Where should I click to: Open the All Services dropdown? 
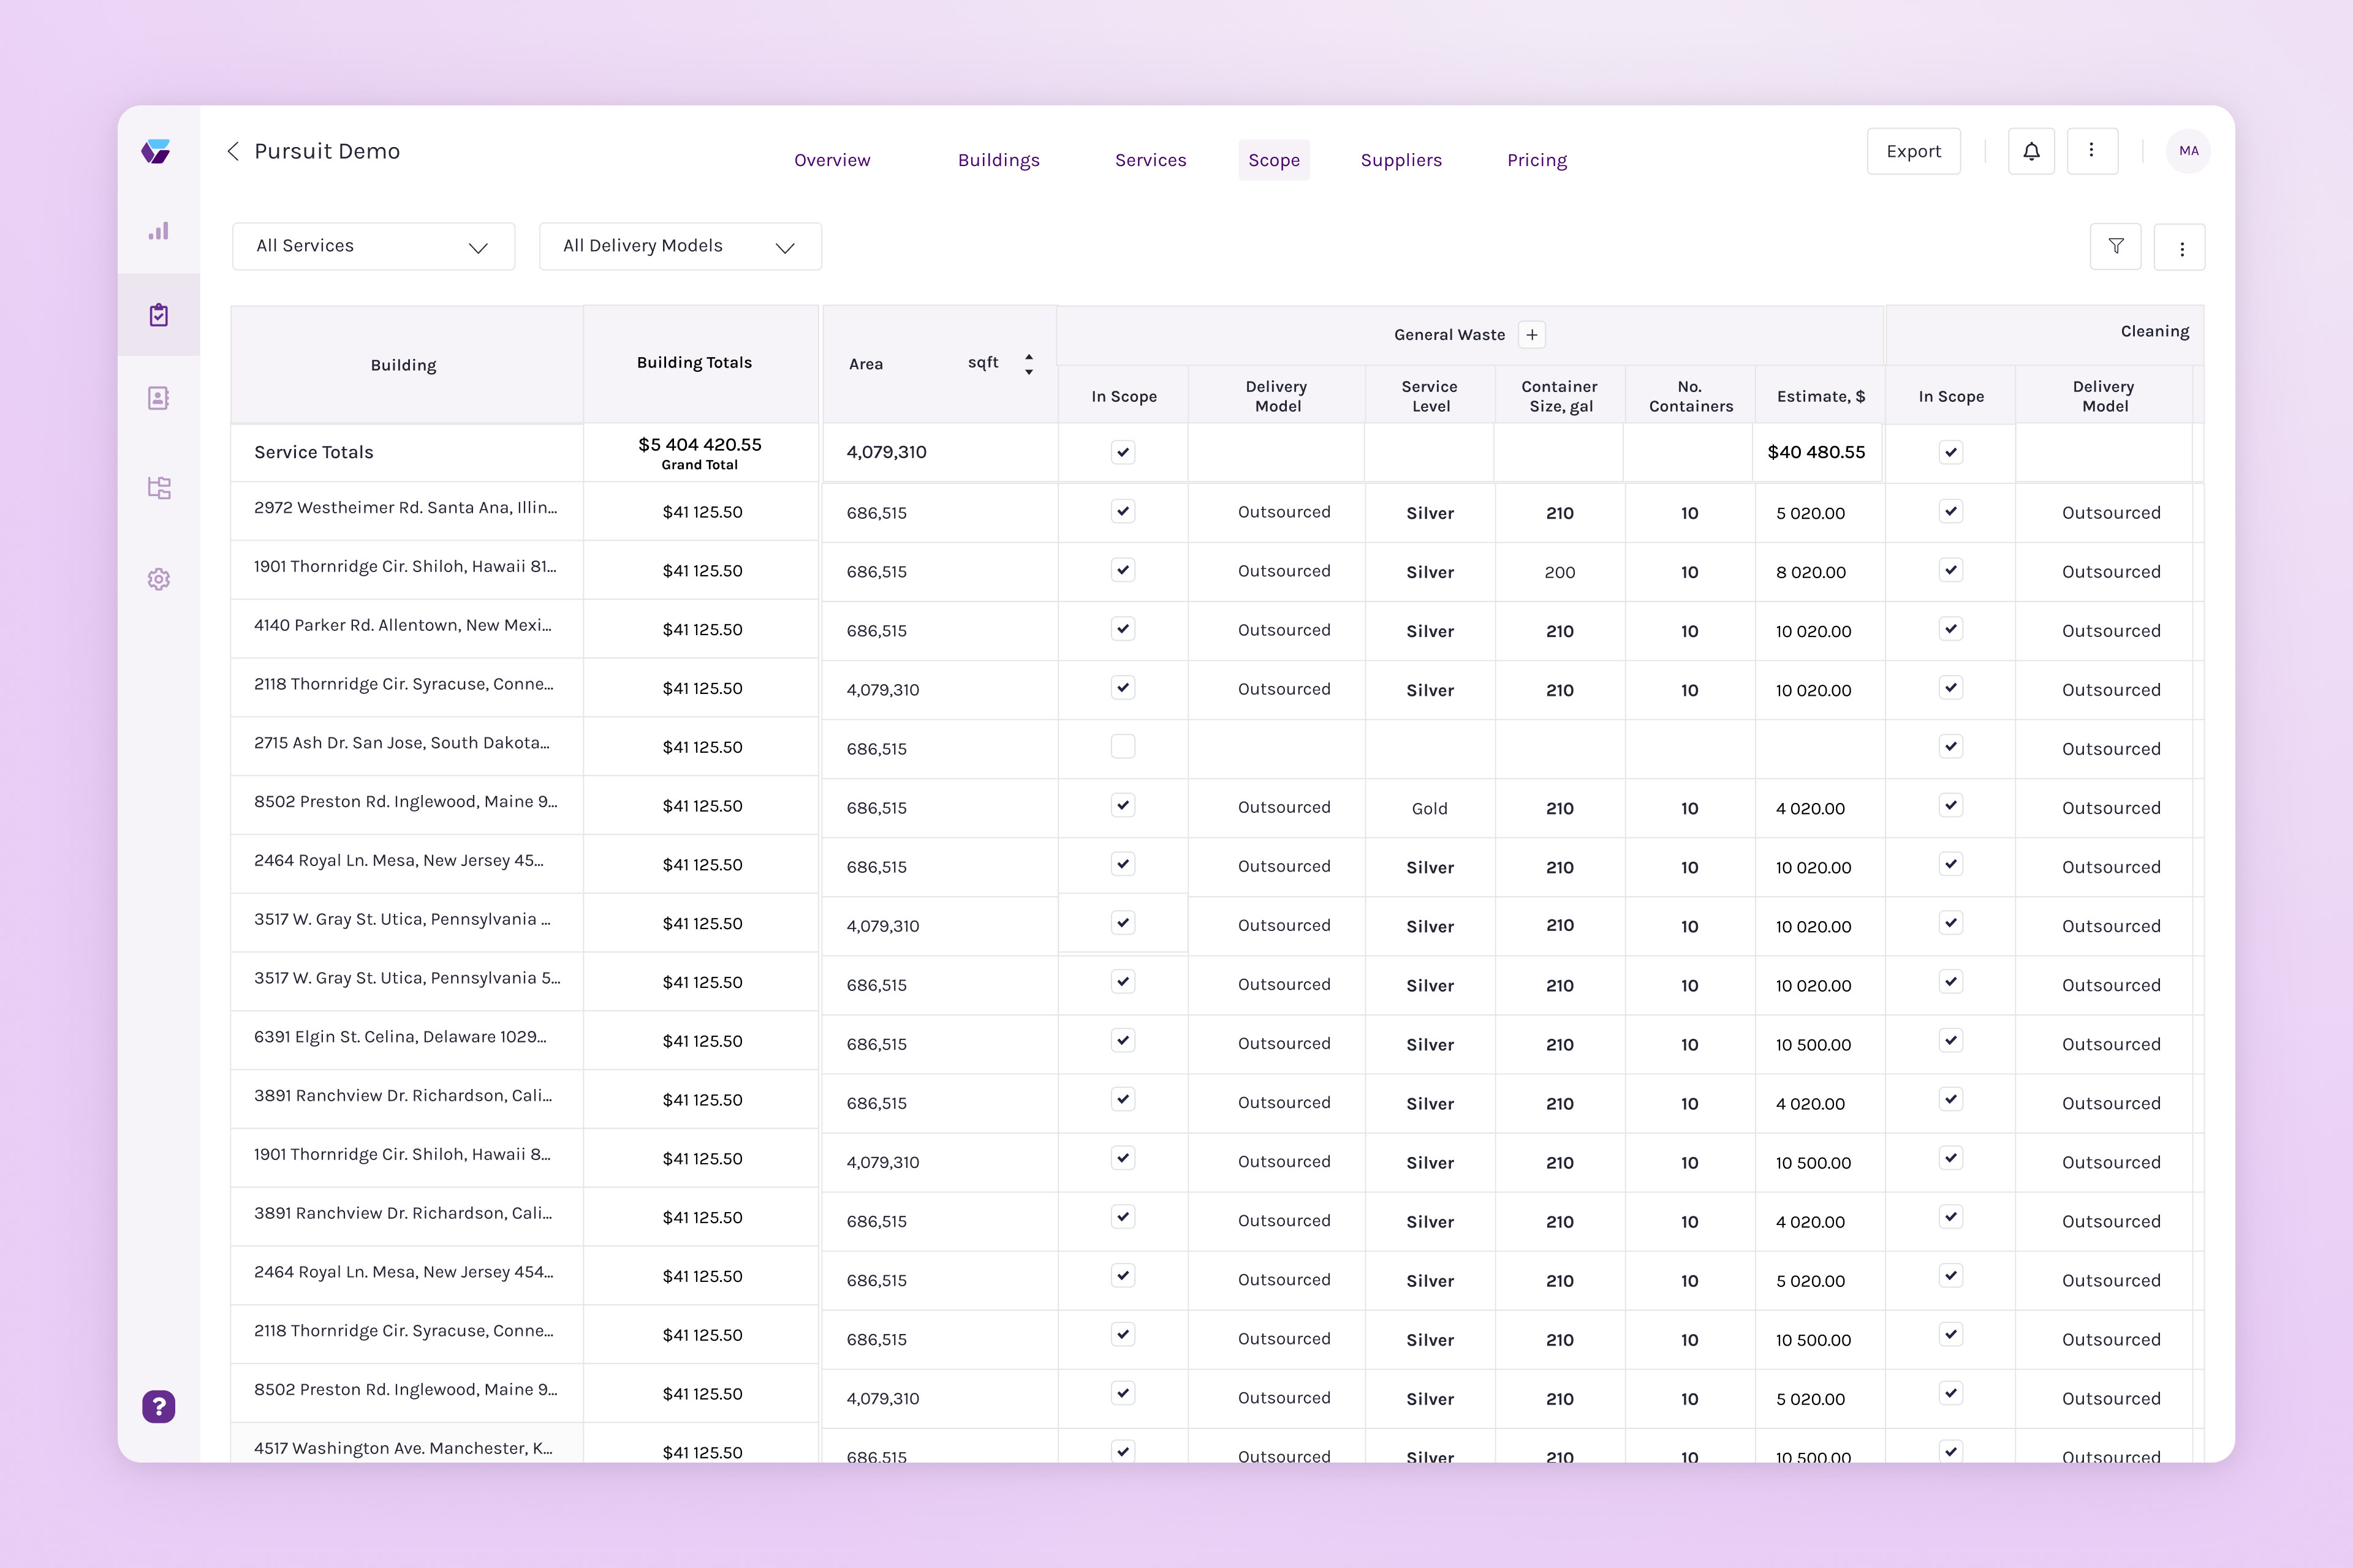[373, 246]
